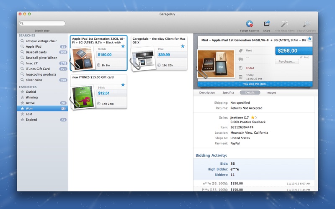Click item number 261126304474
Viewport: 335px width, 209px height.
click(242, 127)
